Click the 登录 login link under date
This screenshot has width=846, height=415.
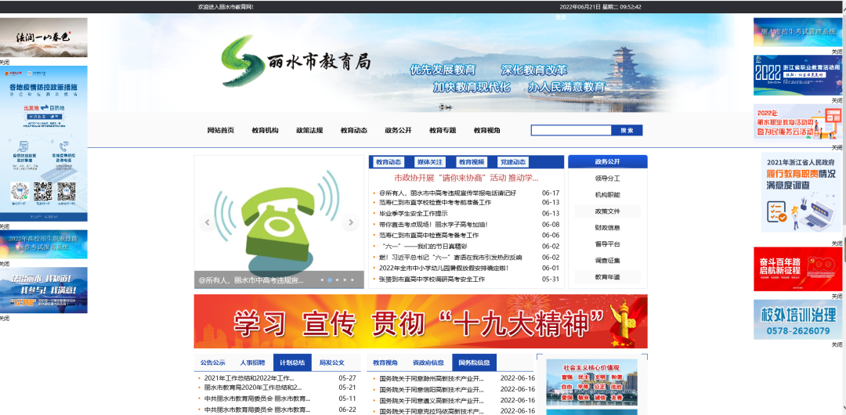[561, 17]
